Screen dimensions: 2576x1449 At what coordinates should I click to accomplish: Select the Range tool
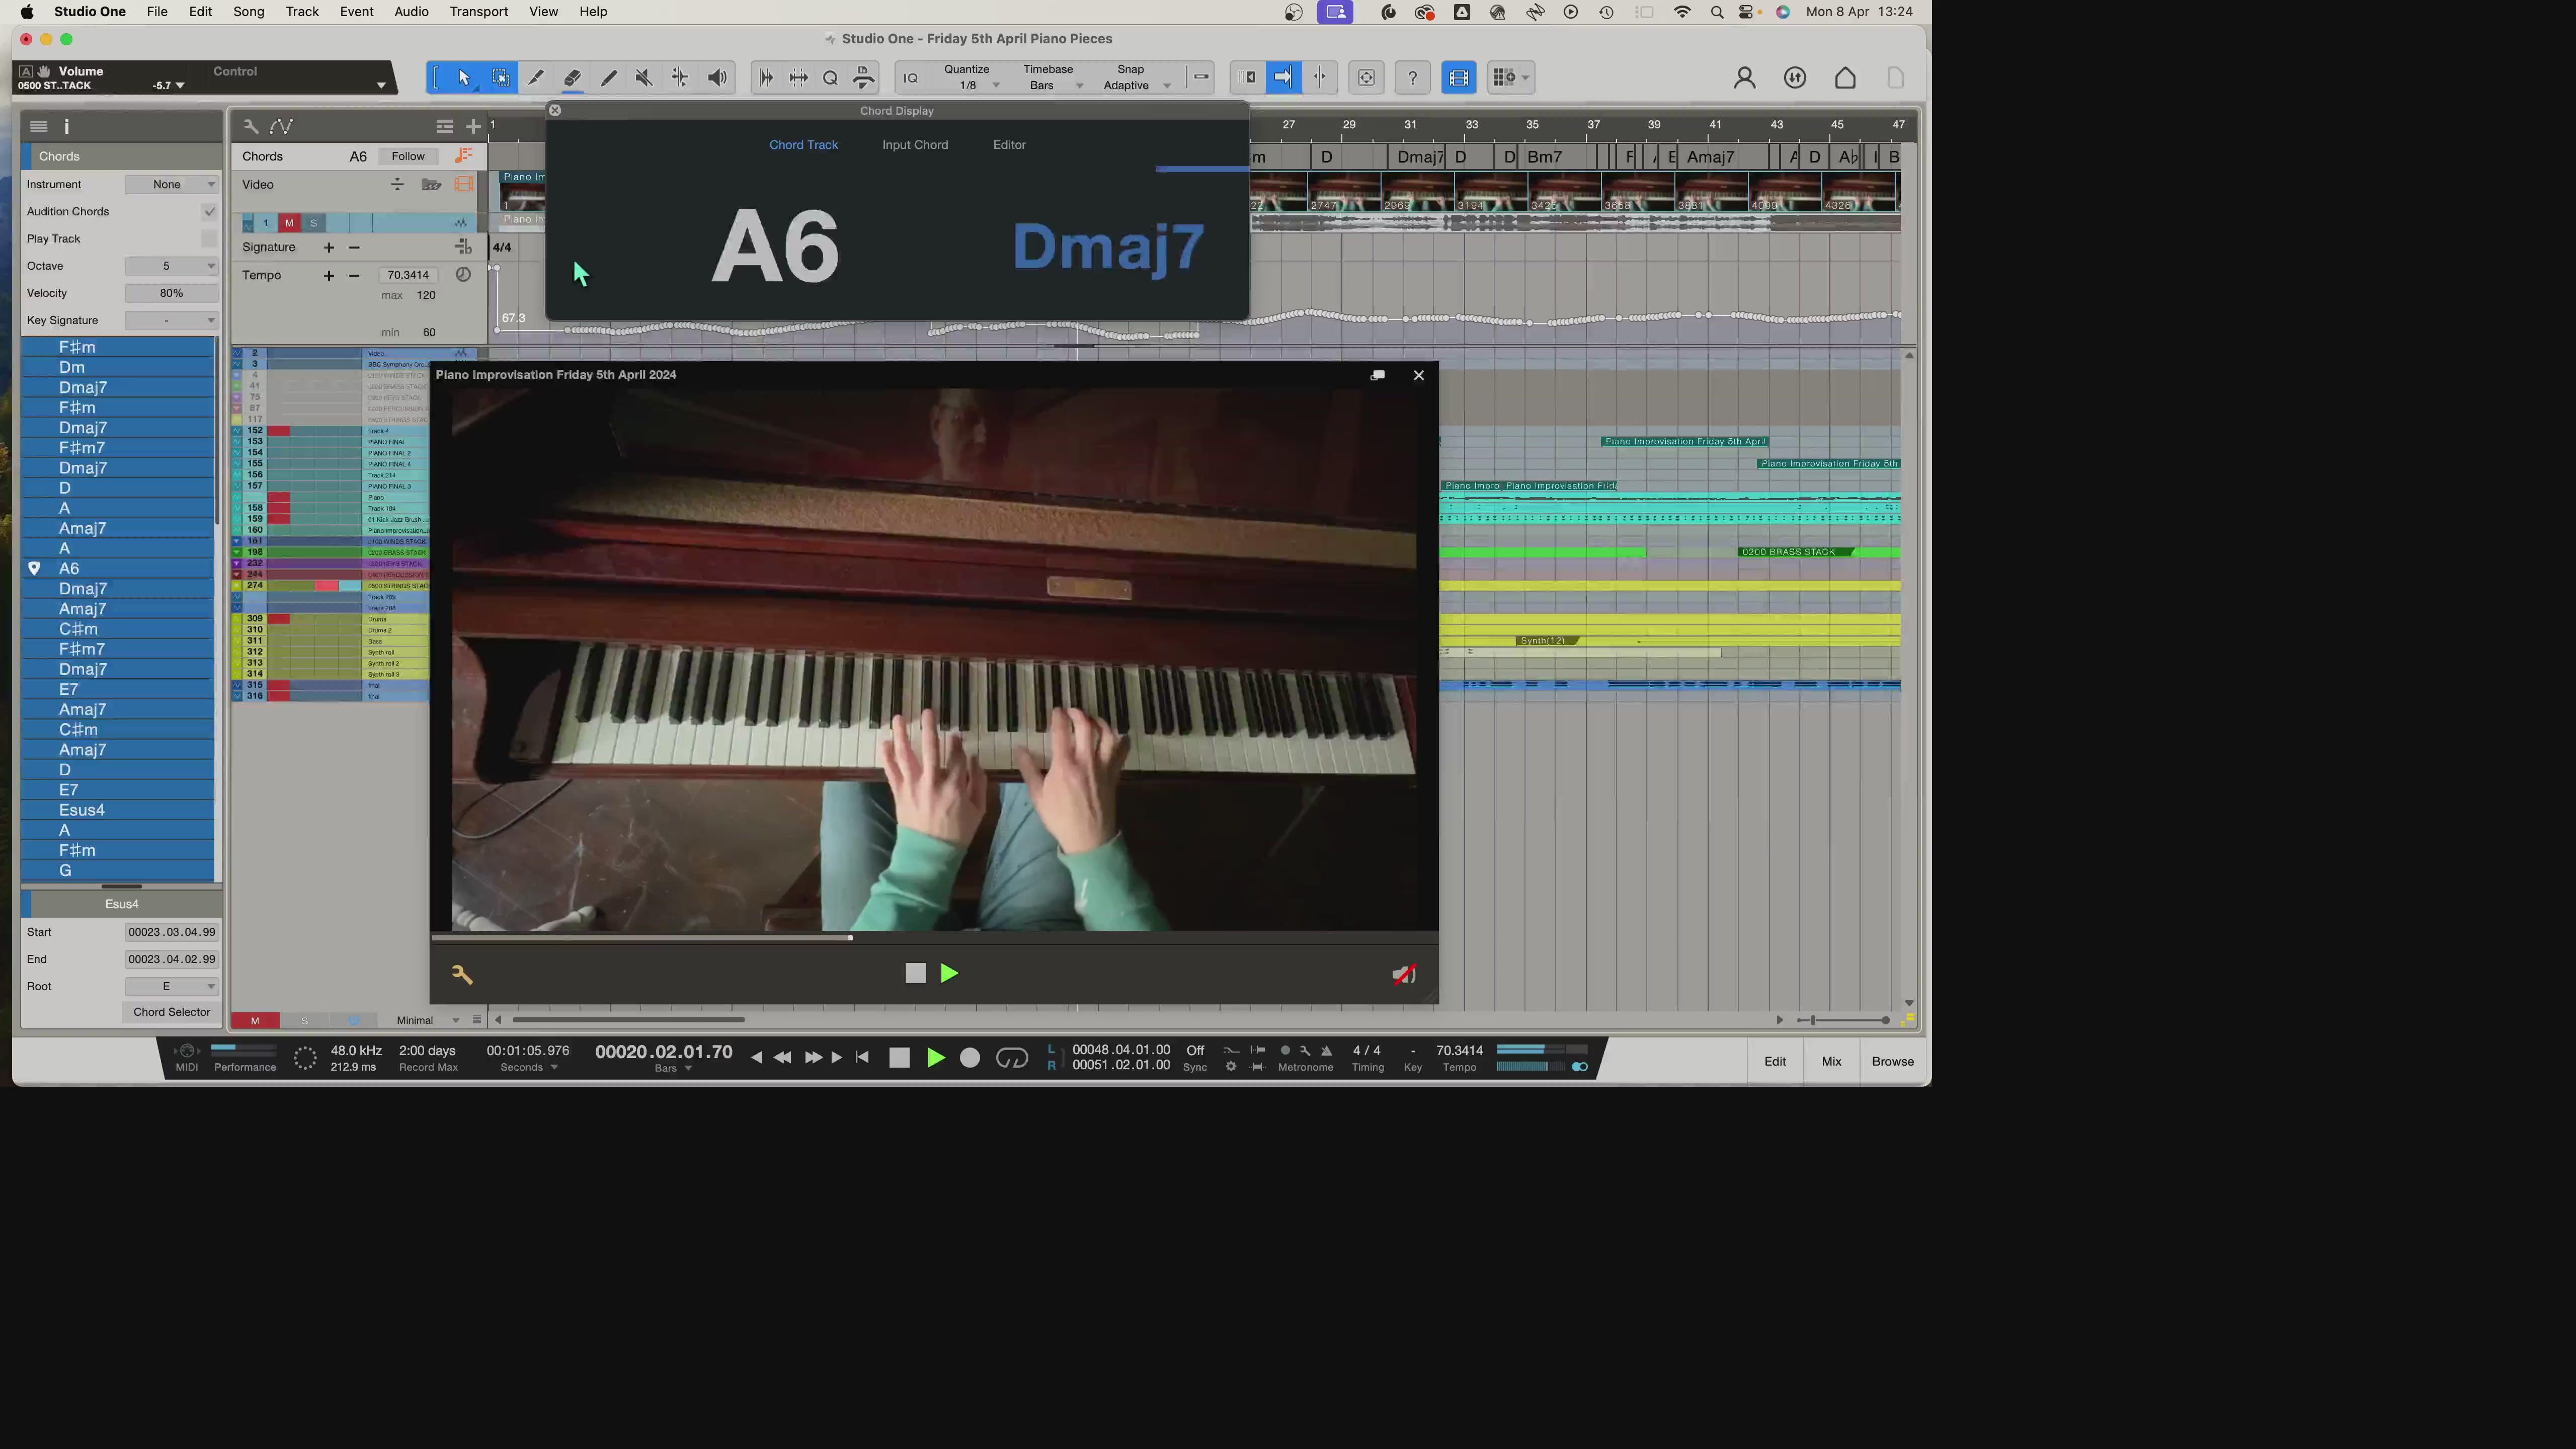pos(501,77)
